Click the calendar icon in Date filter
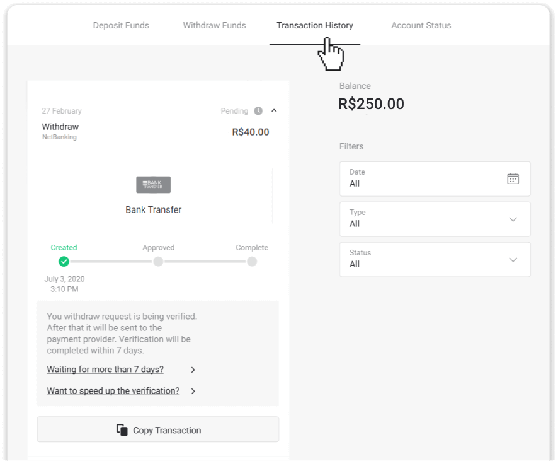Screen dimensions: 558x461 (x=513, y=178)
